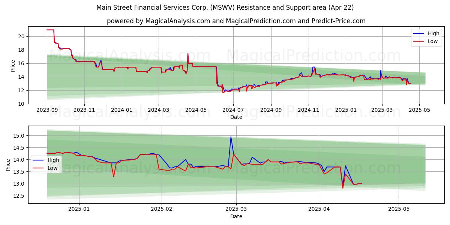Click top chart y-axis value 12
Screen dimensions: 450x225
[22, 90]
